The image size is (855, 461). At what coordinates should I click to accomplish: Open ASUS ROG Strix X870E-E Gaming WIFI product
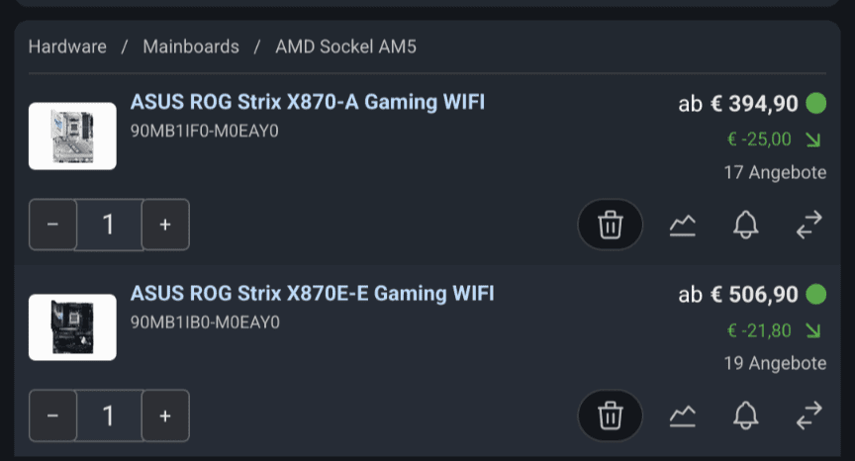point(312,293)
